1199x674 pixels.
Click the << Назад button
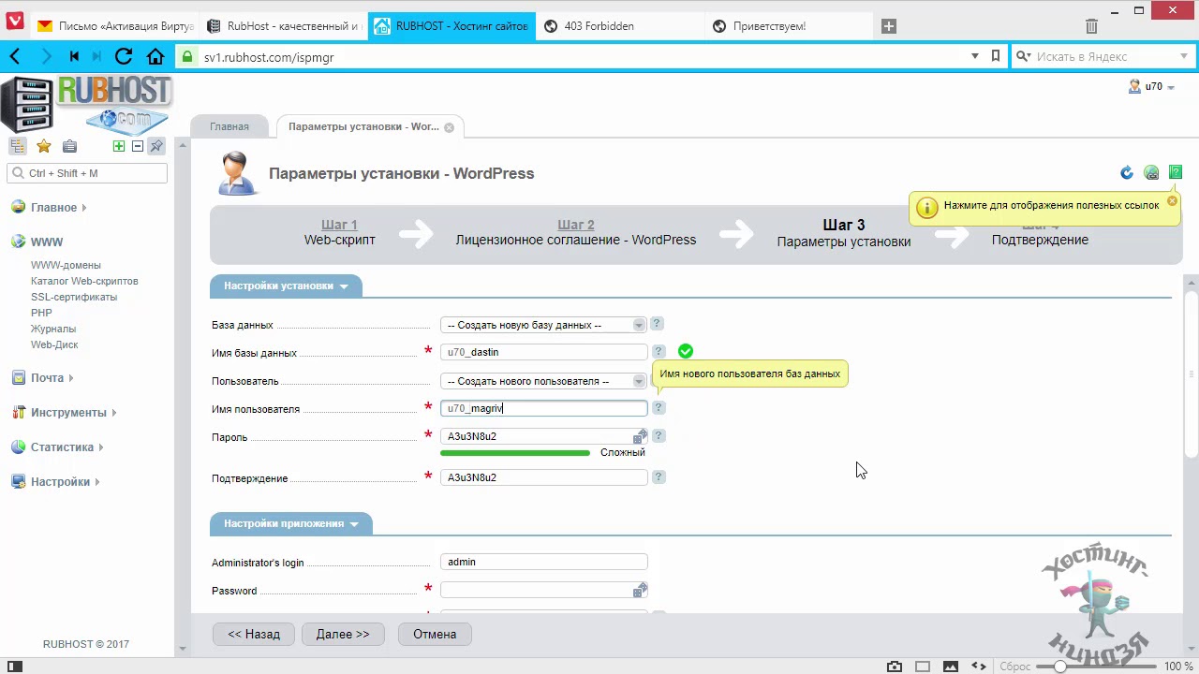pyautogui.click(x=254, y=634)
